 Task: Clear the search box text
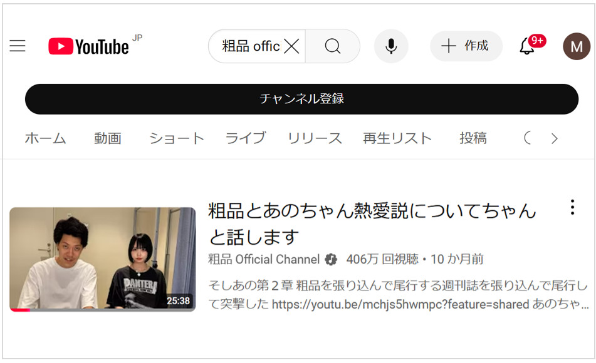[291, 46]
